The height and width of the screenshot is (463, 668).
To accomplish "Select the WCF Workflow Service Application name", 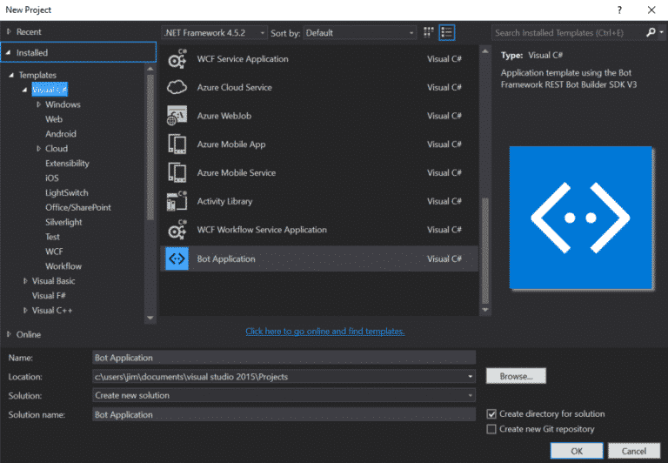I will click(x=262, y=230).
